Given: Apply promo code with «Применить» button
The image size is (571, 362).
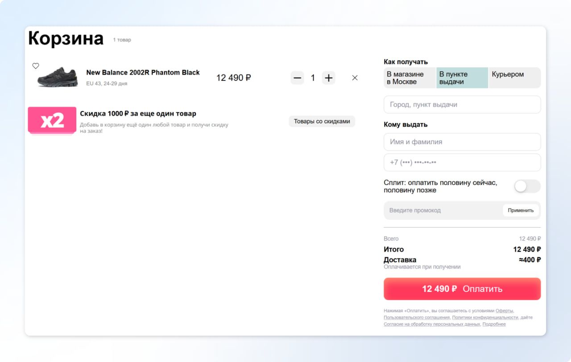Looking at the screenshot, I should coord(521,210).
